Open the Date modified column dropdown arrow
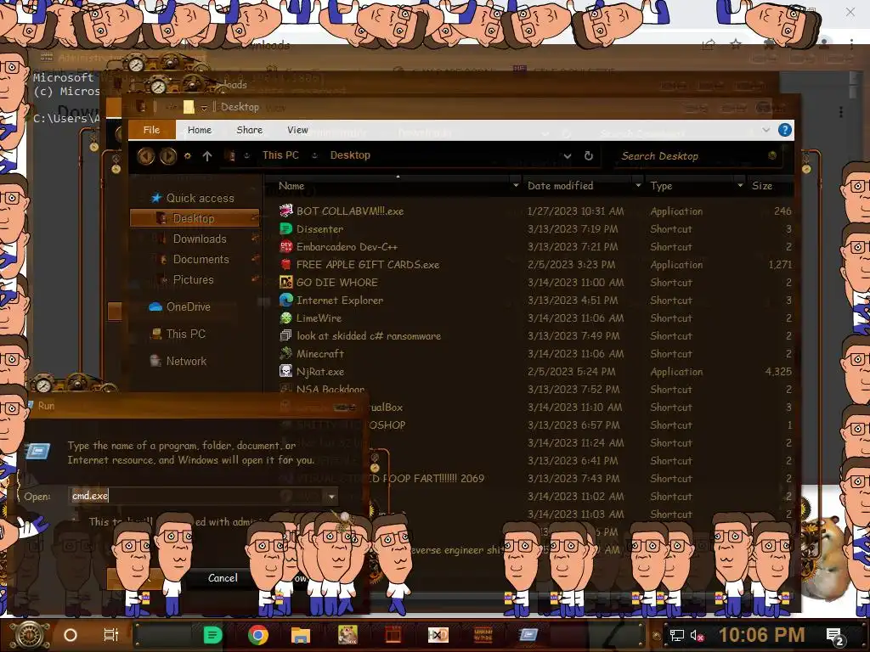870x652 pixels. coord(638,186)
